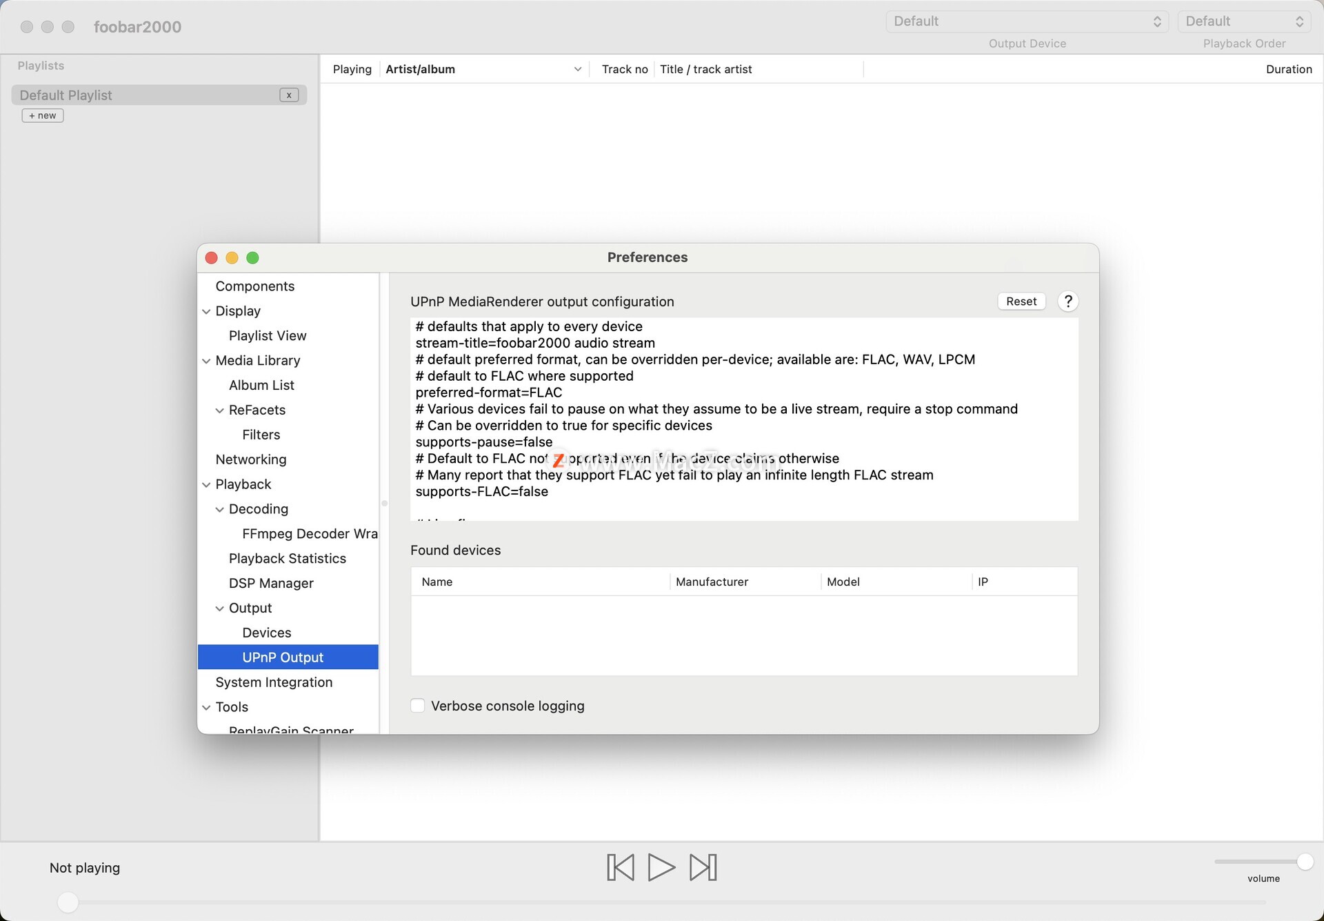Click the preferred-format=FLAC line
1324x921 pixels.
[489, 393]
